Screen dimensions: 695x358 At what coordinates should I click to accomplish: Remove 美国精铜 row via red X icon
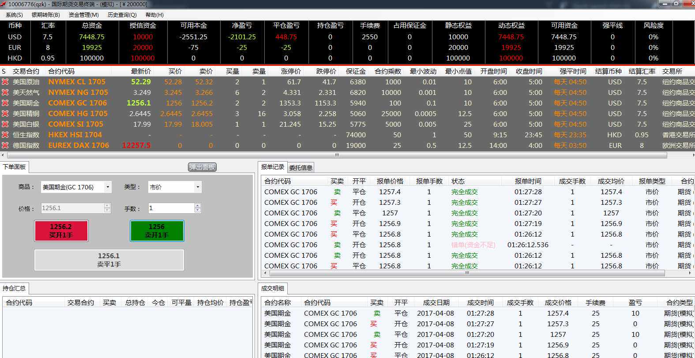click(x=5, y=113)
